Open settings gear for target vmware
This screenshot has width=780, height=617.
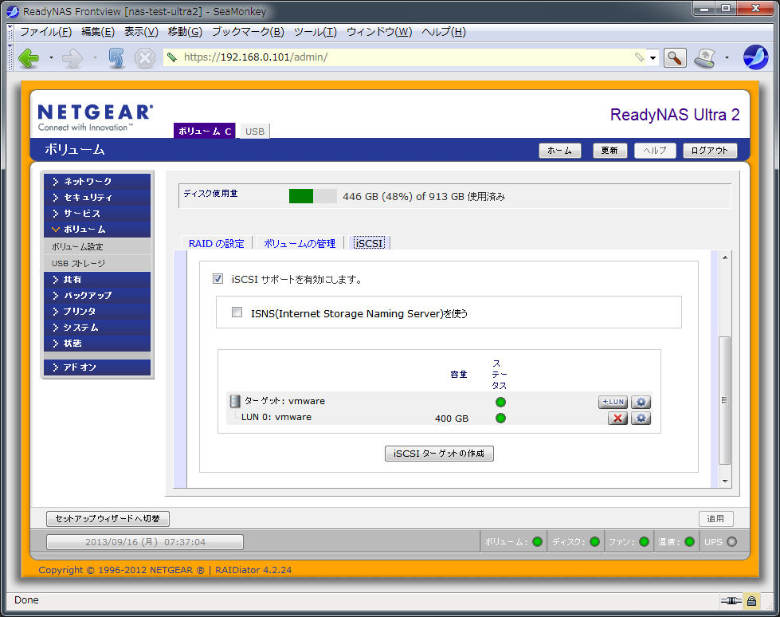pos(641,402)
